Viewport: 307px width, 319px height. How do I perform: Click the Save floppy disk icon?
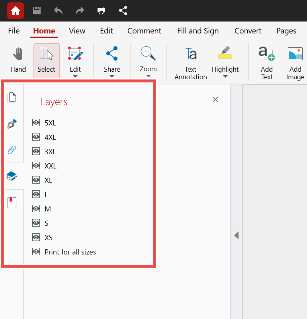tap(37, 11)
